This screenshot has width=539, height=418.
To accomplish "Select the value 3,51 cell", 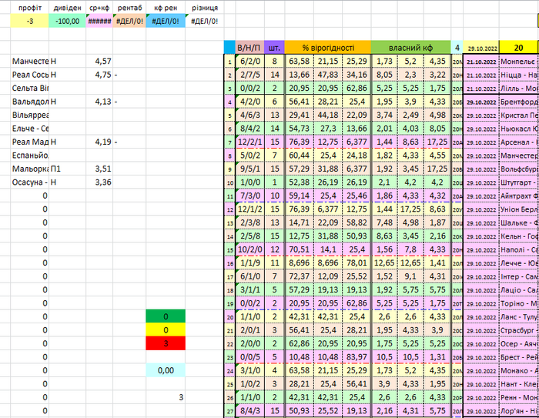I will click(99, 169).
